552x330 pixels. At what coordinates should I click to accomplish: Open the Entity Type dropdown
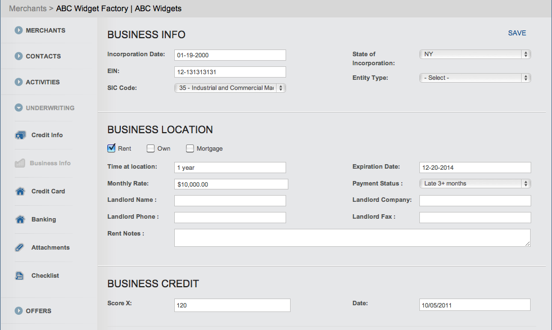[475, 78]
